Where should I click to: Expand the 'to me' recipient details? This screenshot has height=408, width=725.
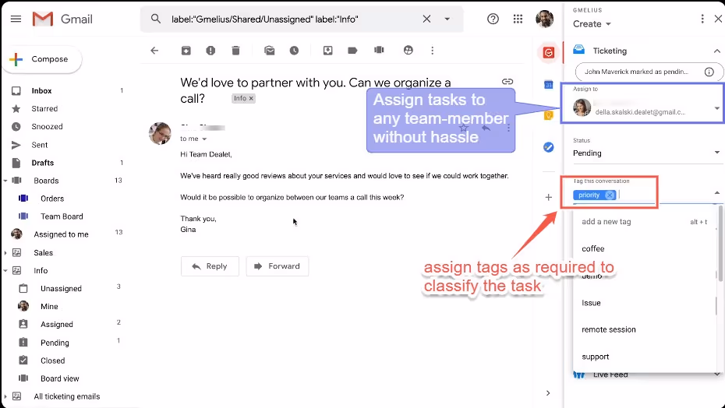click(x=204, y=139)
